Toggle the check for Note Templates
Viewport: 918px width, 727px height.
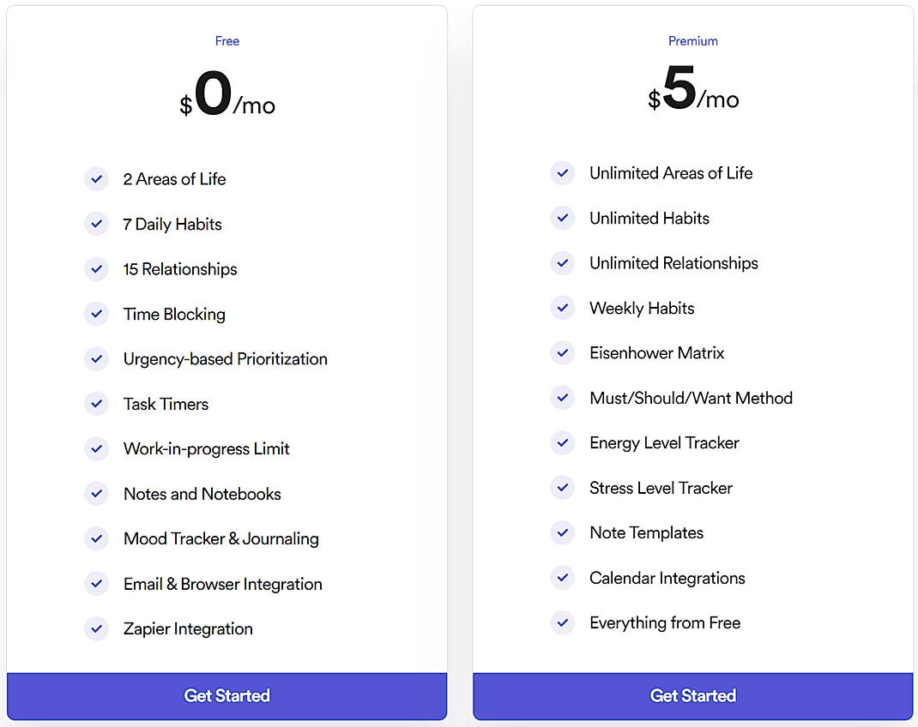pyautogui.click(x=563, y=532)
